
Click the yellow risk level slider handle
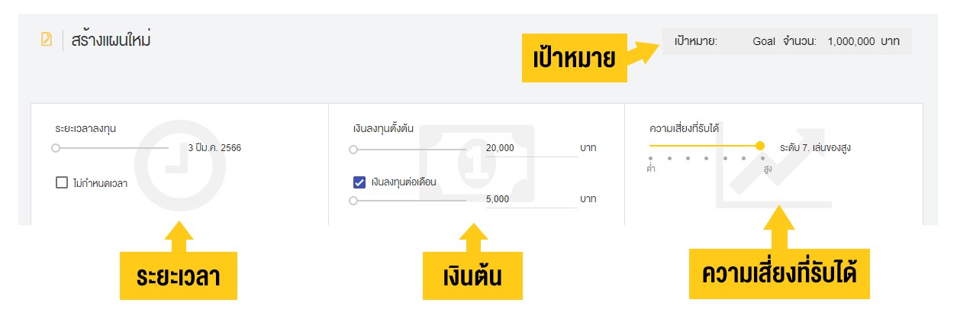click(x=759, y=146)
